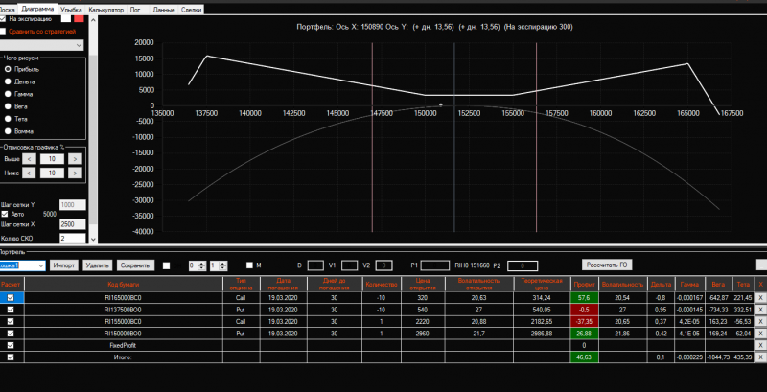The height and width of the screenshot is (392, 767).
Task: Remove the RI165000BC0 row with its X button
Action: tap(760, 297)
